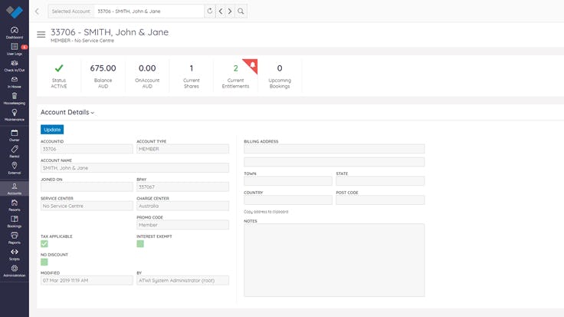Open the Dashboard from the sidebar
This screenshot has height=317, width=564.
point(15,33)
